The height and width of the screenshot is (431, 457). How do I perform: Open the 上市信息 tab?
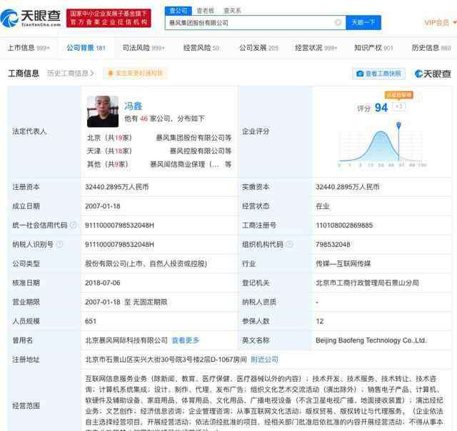tap(29, 48)
